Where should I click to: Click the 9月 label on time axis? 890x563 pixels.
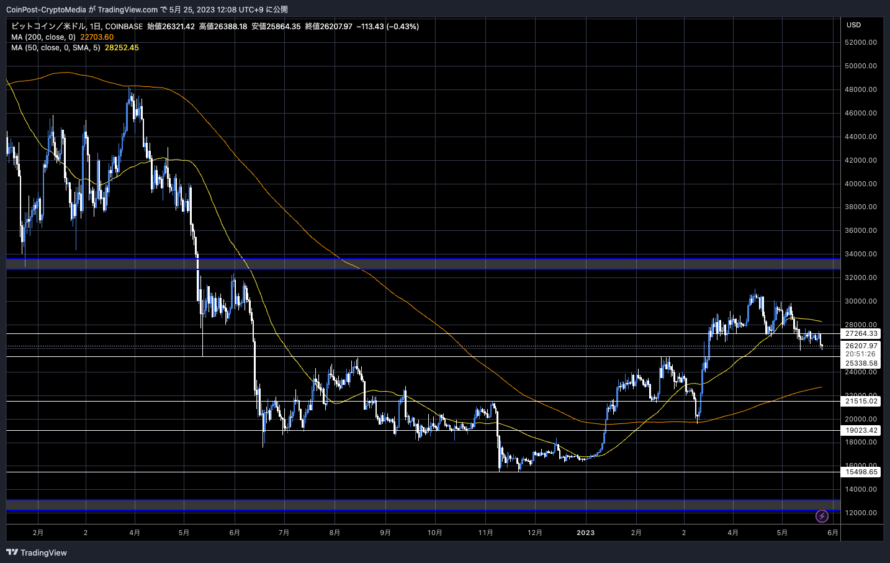pos(385,533)
